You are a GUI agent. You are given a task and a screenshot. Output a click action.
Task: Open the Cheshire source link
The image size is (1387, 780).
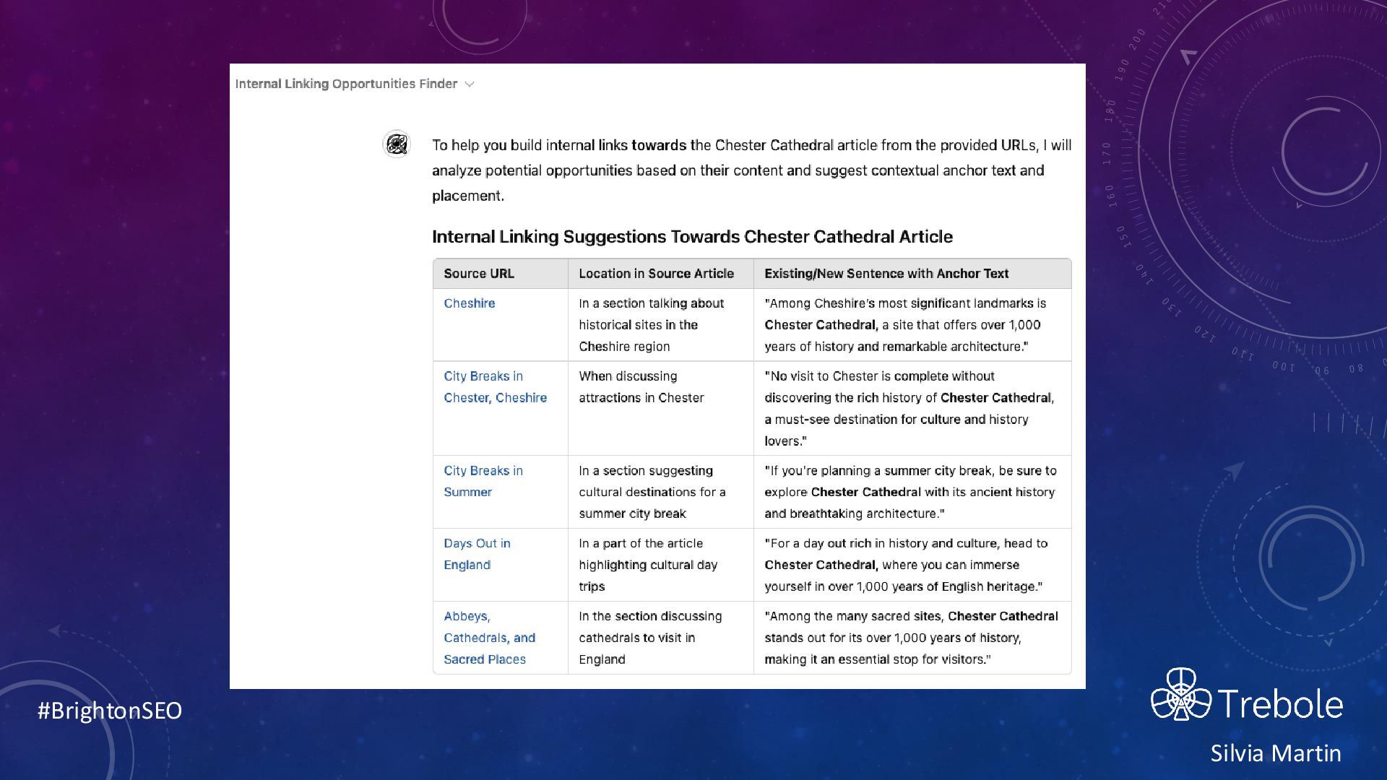tap(469, 303)
